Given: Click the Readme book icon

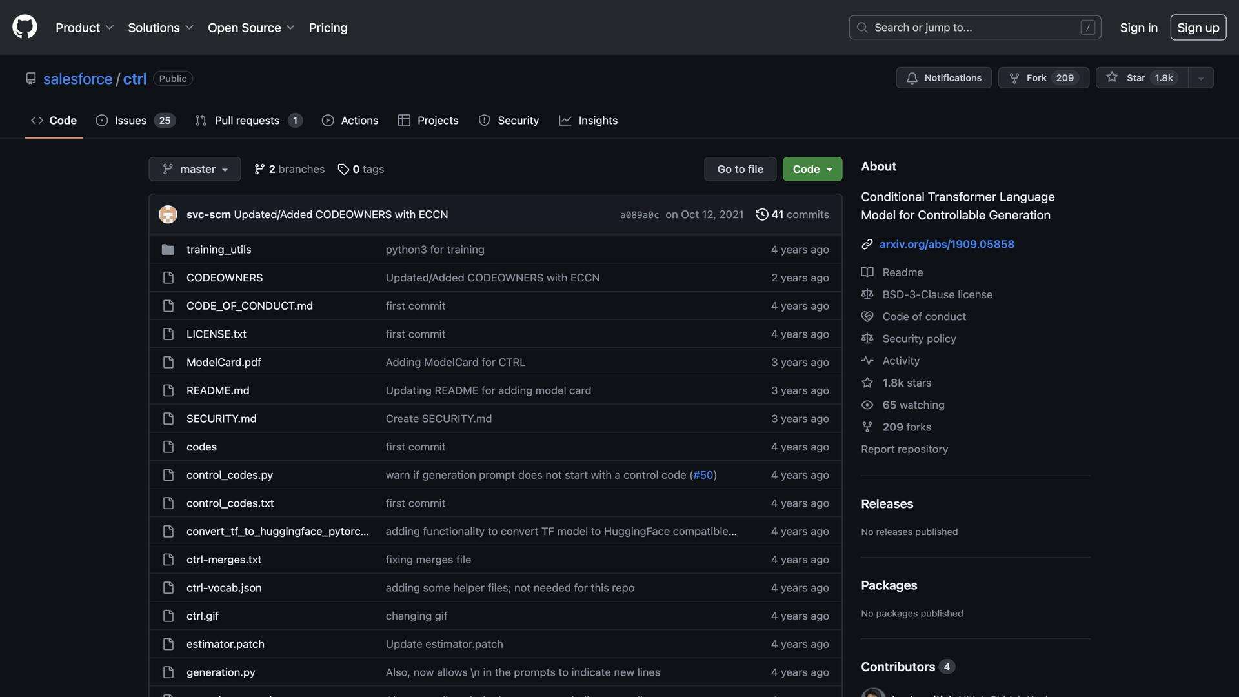Looking at the screenshot, I should (867, 272).
